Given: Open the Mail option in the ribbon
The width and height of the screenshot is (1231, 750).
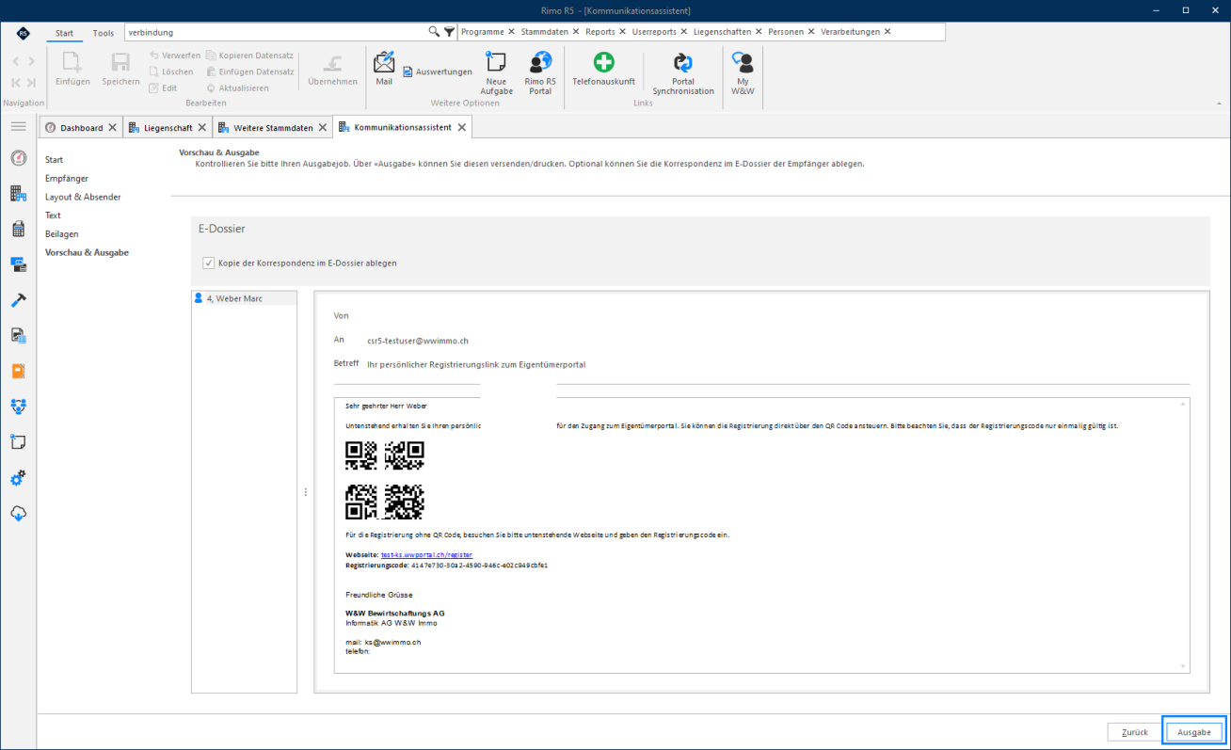Looking at the screenshot, I should point(384,70).
